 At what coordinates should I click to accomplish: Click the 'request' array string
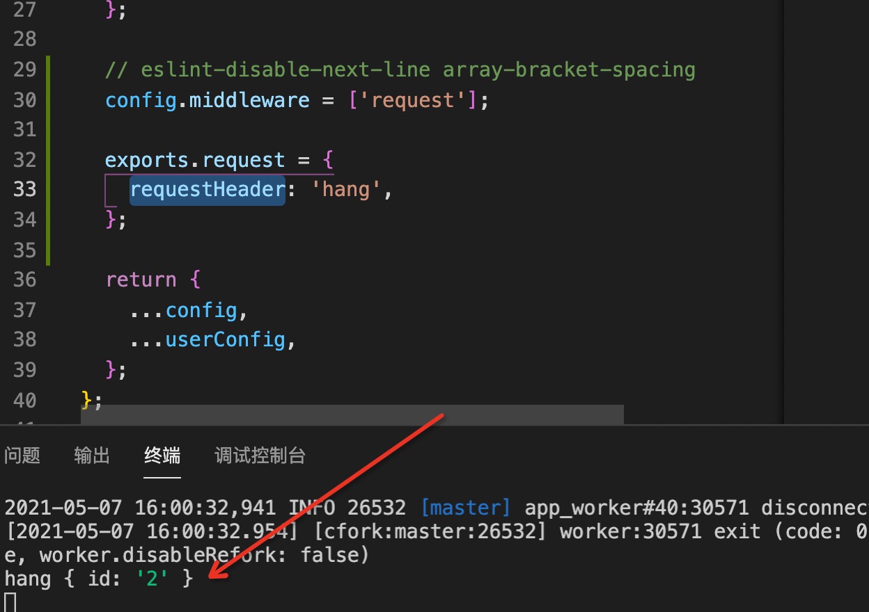coord(413,100)
